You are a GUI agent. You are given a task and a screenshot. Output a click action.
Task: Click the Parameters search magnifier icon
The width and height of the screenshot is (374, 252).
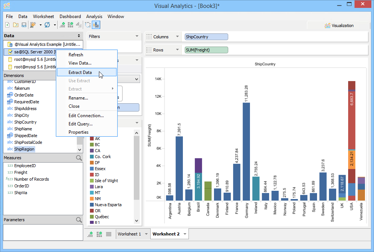79,220
